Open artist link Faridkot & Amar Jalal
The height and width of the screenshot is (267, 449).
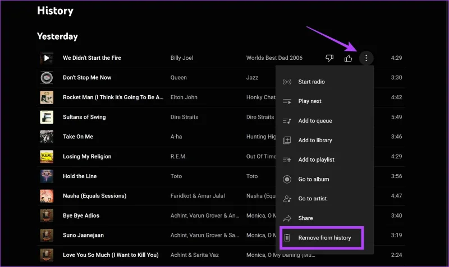tap(198, 196)
